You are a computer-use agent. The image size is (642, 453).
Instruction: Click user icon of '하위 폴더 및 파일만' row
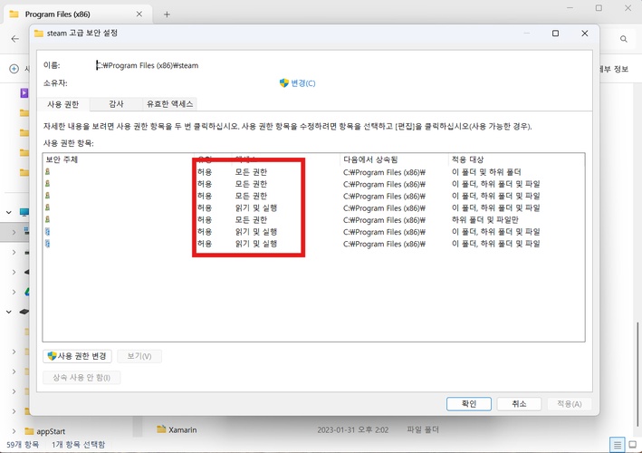point(48,220)
